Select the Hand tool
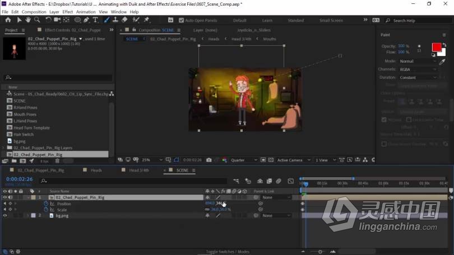Viewport: 454px width, 255px height. point(28,20)
